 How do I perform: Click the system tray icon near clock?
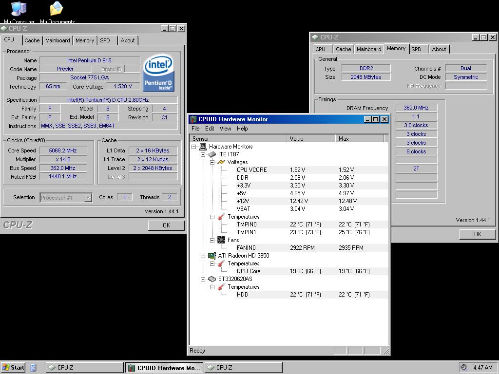point(464,367)
